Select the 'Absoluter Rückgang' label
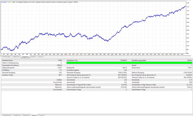193x116 pixels. pyautogui.click(x=9, y=72)
